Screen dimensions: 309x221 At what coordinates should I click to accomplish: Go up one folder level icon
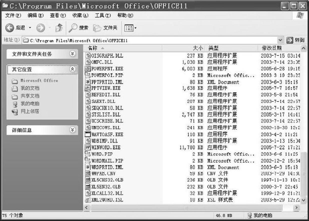[59, 28]
